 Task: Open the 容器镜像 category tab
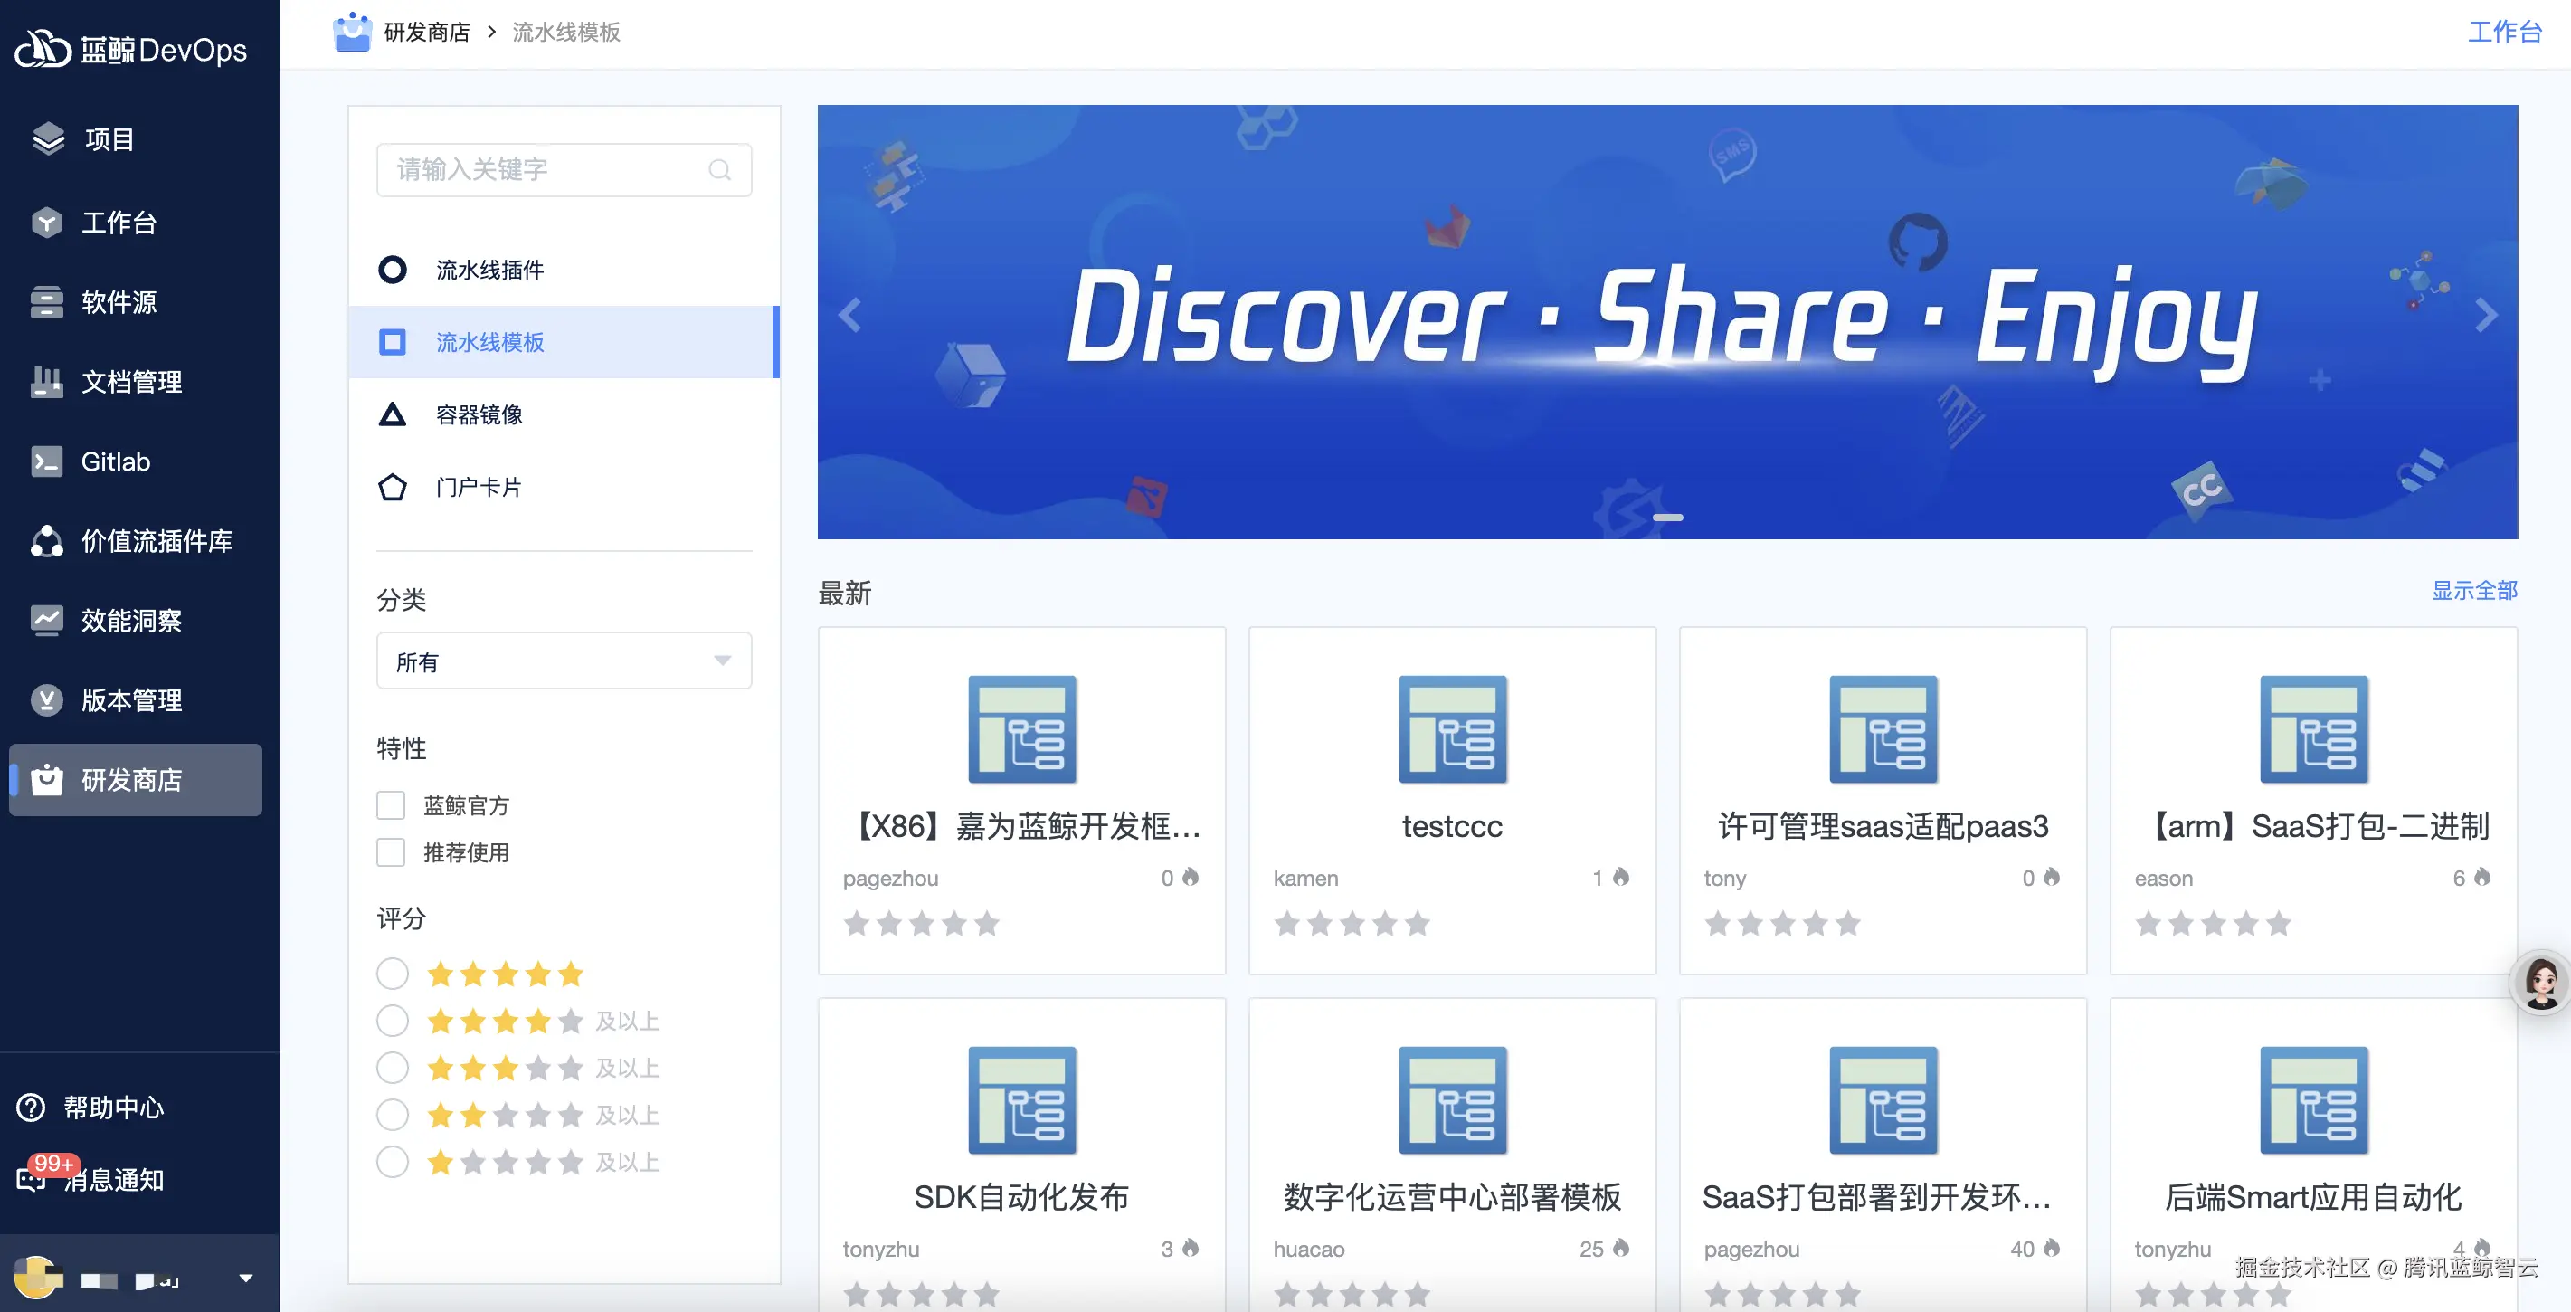pyautogui.click(x=480, y=414)
